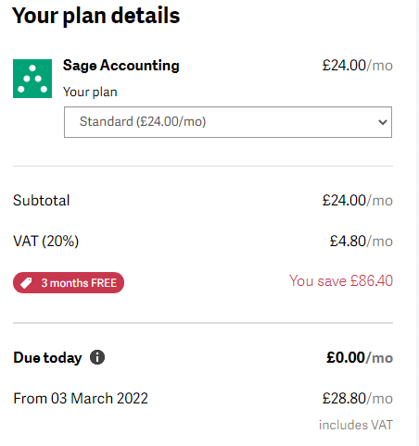Screen dimensions: 419x446
Task: Open the Standard (£24.00/mo) plan dropdown
Action: click(x=228, y=122)
